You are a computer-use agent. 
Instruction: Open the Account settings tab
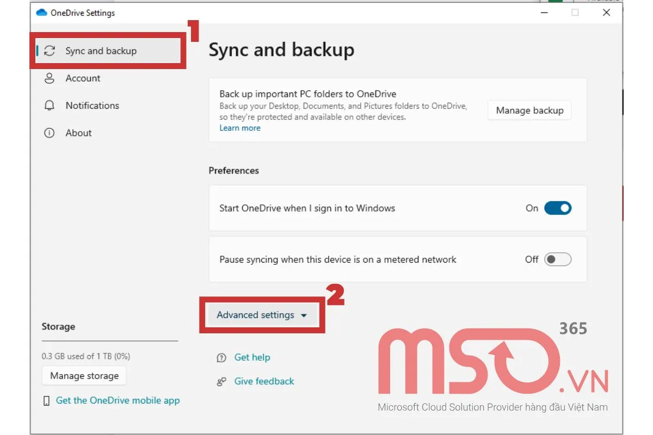83,78
